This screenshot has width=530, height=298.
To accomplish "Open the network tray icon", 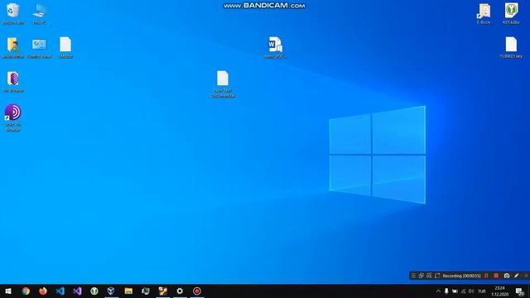I will tap(463, 291).
